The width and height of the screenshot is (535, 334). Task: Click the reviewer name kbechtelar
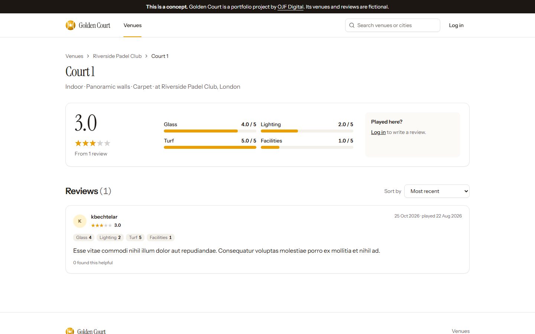[x=104, y=217]
